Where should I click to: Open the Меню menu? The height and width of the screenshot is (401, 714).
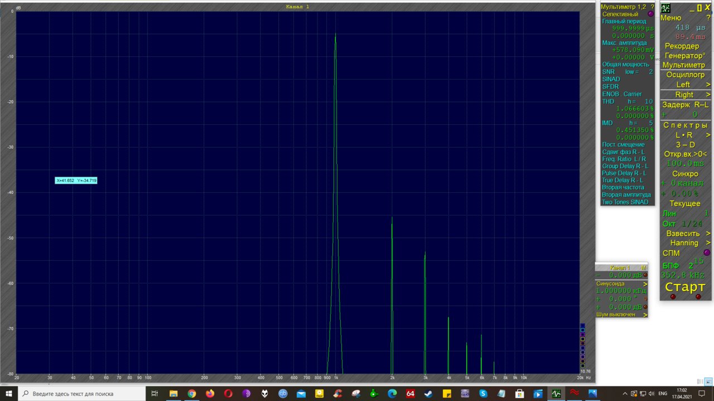click(x=670, y=18)
